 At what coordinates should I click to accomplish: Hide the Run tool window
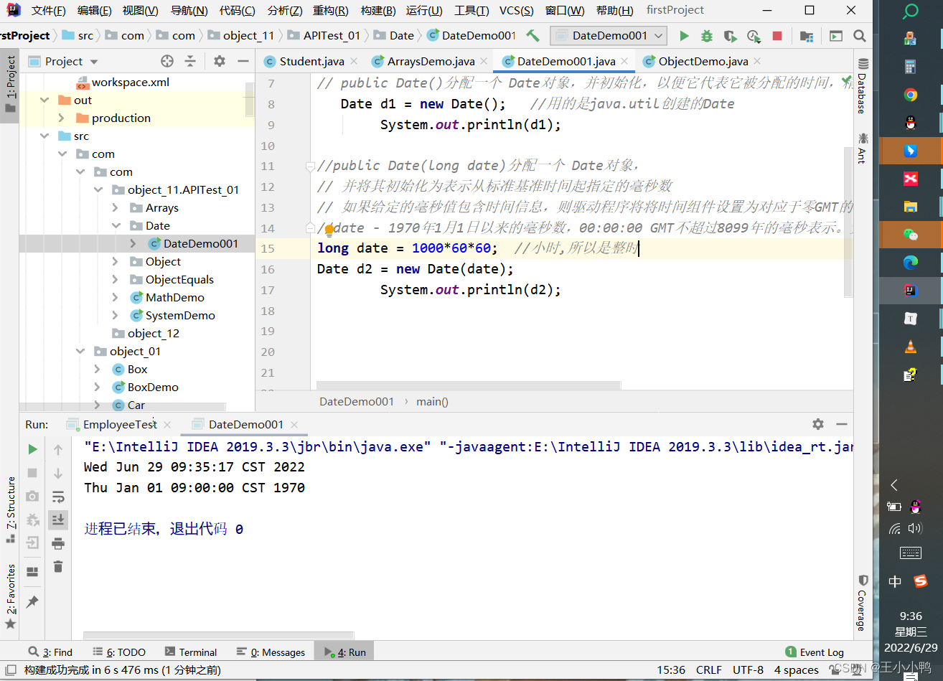(842, 424)
